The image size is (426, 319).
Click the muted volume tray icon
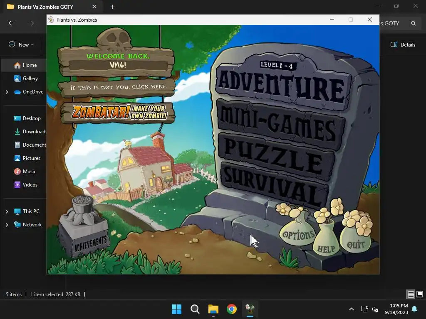tap(375, 309)
